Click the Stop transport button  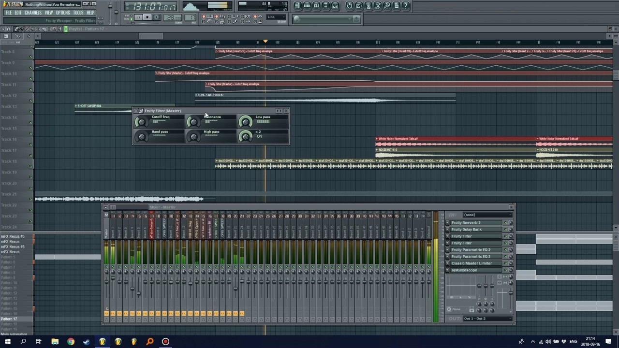click(x=147, y=17)
